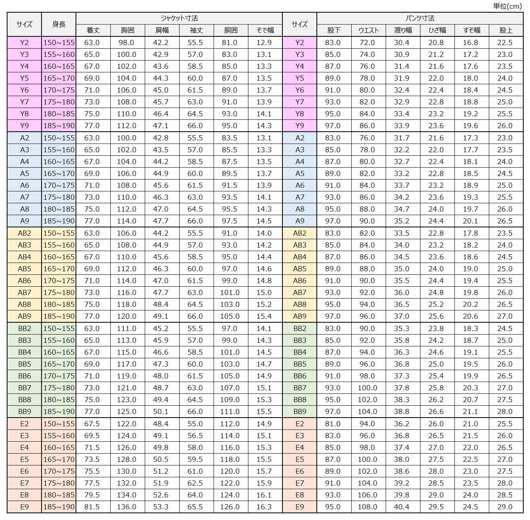The height and width of the screenshot is (520, 530).
Task: Select the 渡り幅 column header
Action: pos(403,30)
